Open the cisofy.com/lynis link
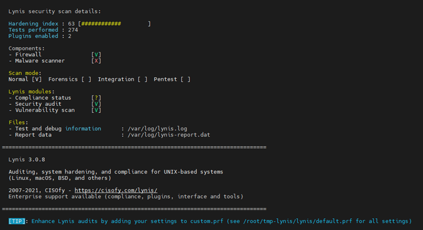Screen dimensions: 423x230 tap(116, 190)
